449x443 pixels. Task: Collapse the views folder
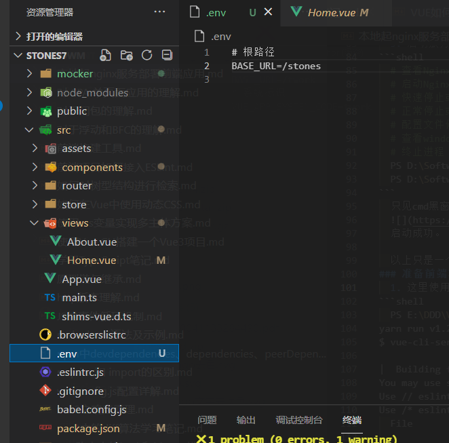(35, 223)
